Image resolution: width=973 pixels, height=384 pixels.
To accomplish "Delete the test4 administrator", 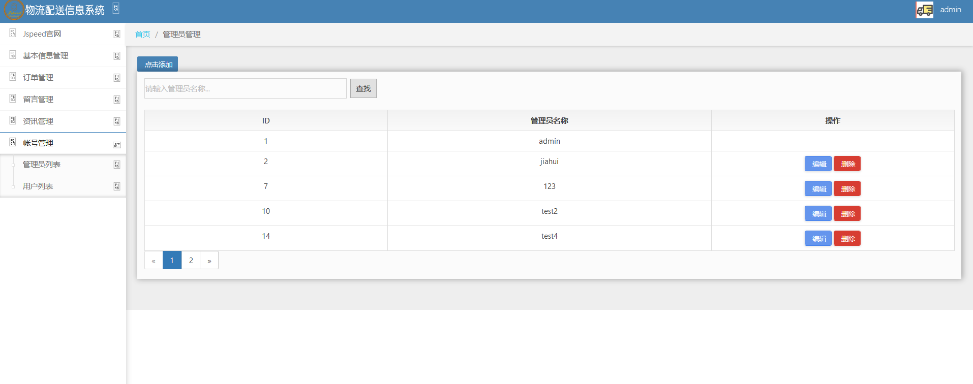I will (847, 238).
